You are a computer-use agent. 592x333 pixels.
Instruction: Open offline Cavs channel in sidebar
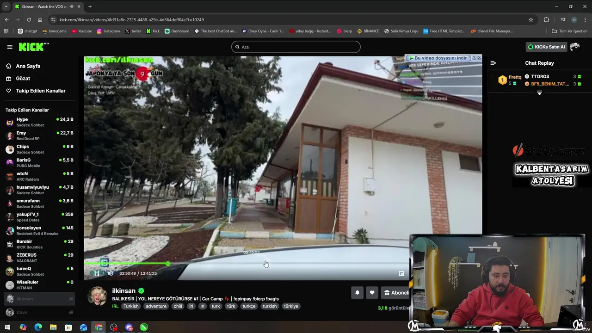[x=39, y=313]
